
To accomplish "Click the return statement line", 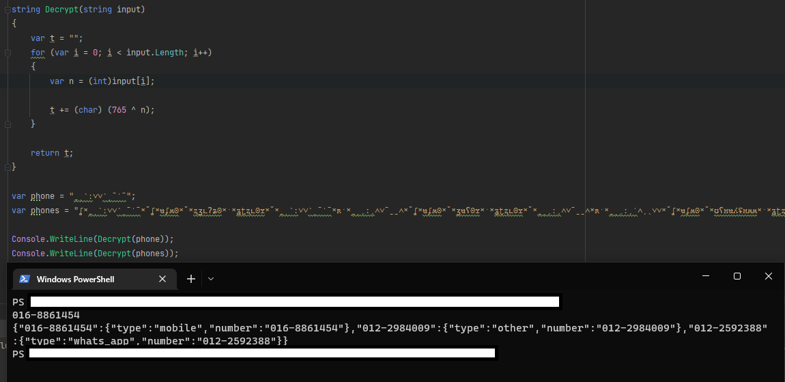I will (x=52, y=153).
